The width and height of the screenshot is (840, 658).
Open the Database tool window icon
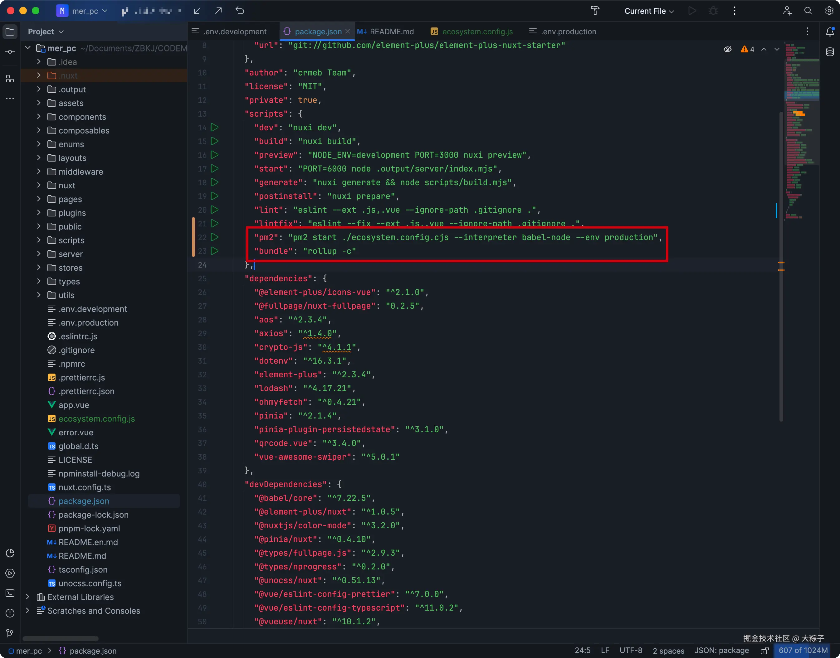pos(830,52)
